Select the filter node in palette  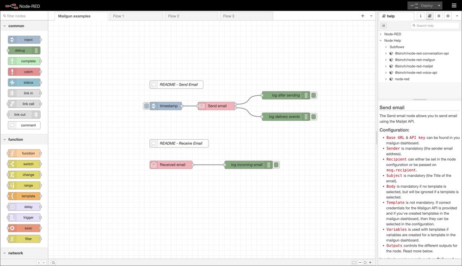coord(25,239)
